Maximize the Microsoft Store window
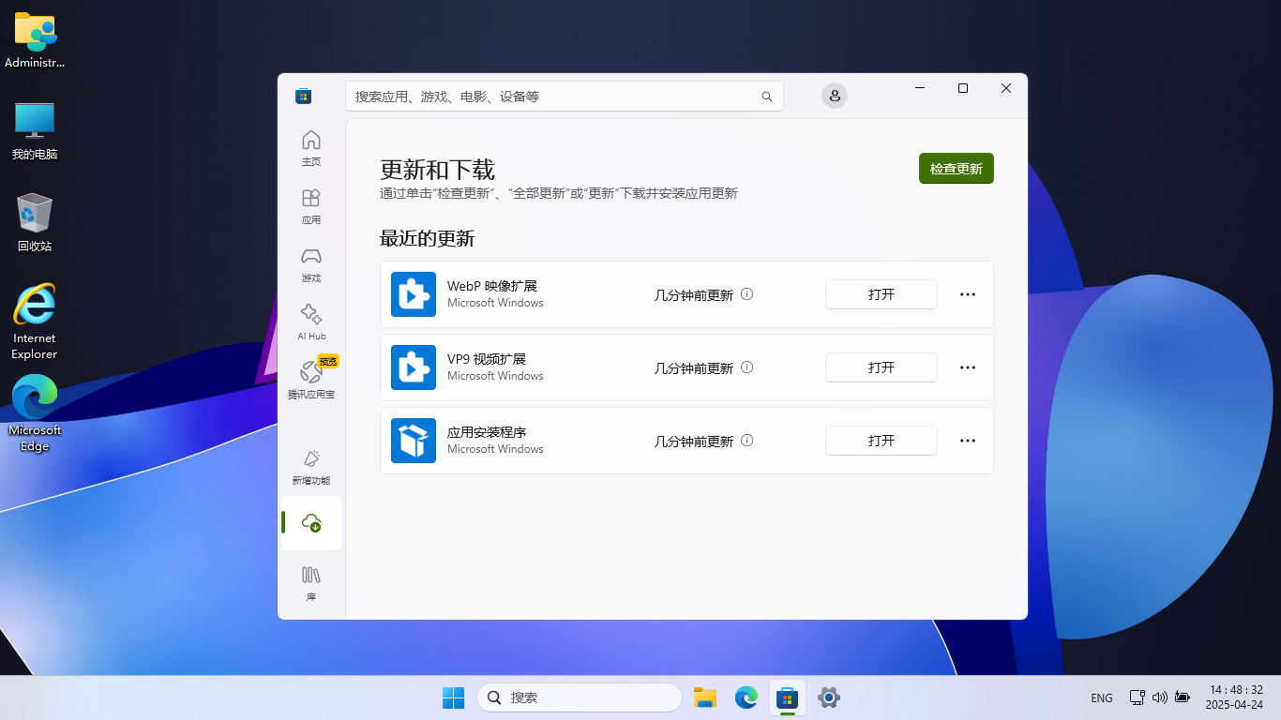1281x720 pixels. tap(962, 88)
